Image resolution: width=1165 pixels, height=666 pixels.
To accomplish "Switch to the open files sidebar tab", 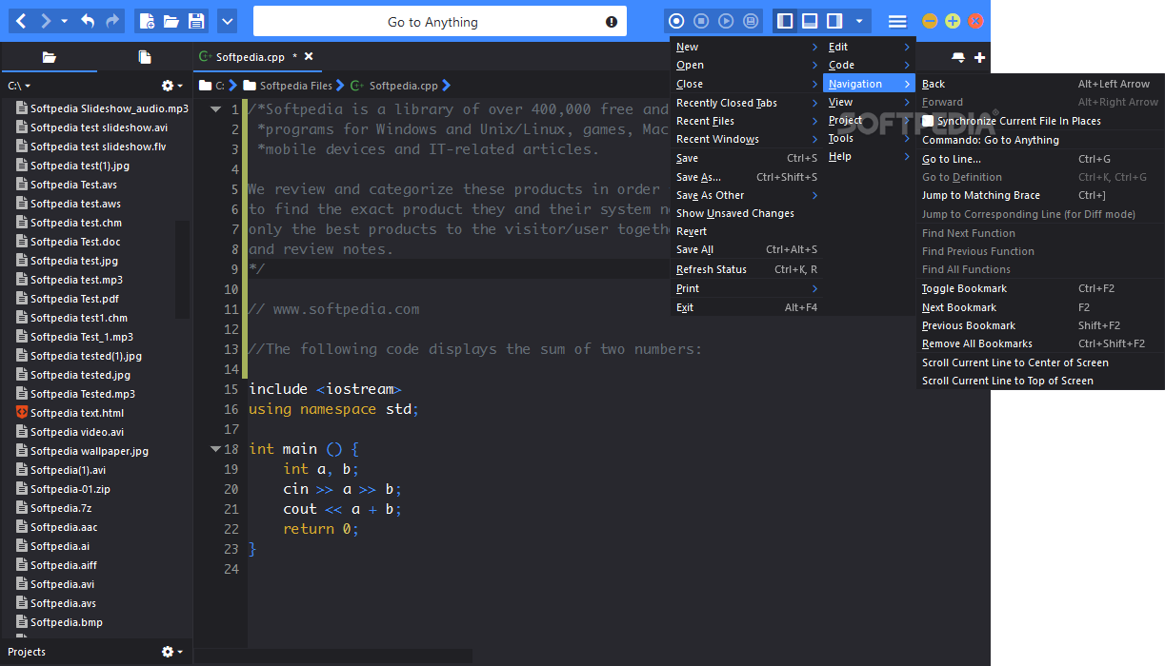I will [145, 57].
